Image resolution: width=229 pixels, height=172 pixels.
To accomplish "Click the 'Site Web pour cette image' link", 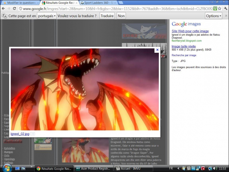I will point(190,31).
